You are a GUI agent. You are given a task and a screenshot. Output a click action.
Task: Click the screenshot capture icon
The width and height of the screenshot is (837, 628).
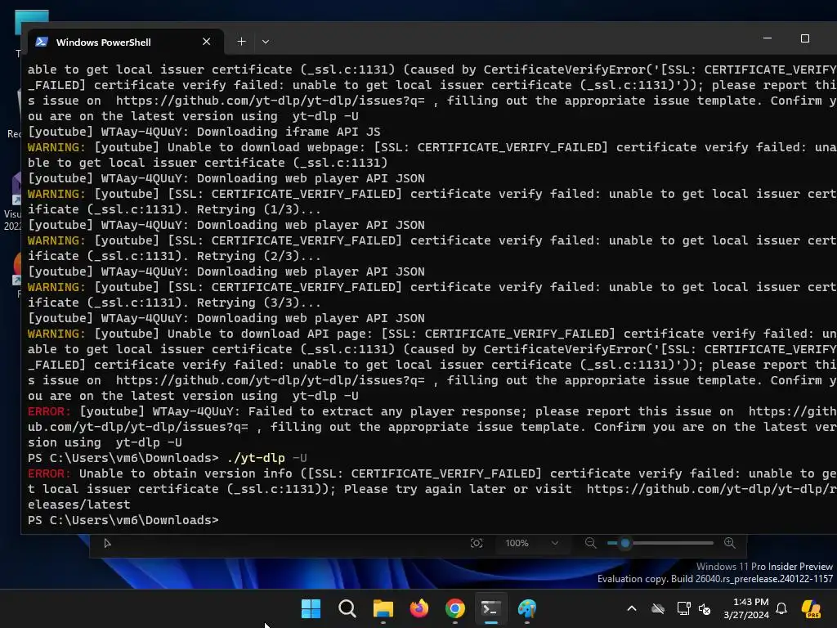477,543
